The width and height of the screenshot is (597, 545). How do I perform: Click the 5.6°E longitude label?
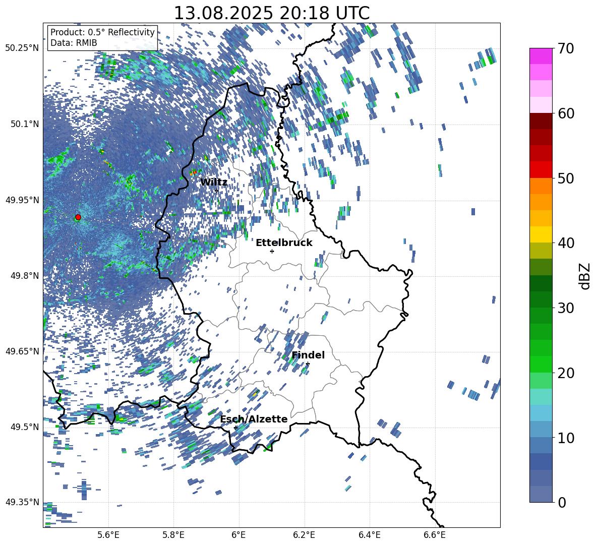(108, 535)
